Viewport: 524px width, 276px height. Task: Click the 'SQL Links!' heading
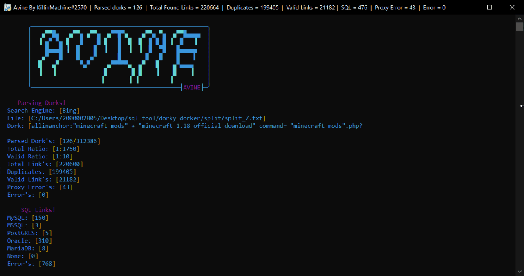pos(38,209)
